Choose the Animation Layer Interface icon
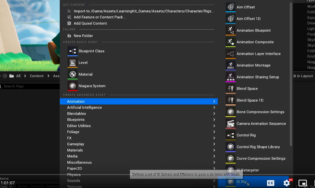 click(230, 54)
